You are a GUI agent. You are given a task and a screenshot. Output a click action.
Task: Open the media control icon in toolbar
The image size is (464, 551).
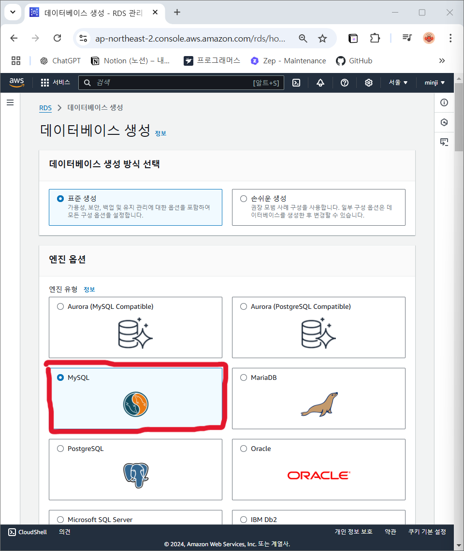click(x=407, y=38)
